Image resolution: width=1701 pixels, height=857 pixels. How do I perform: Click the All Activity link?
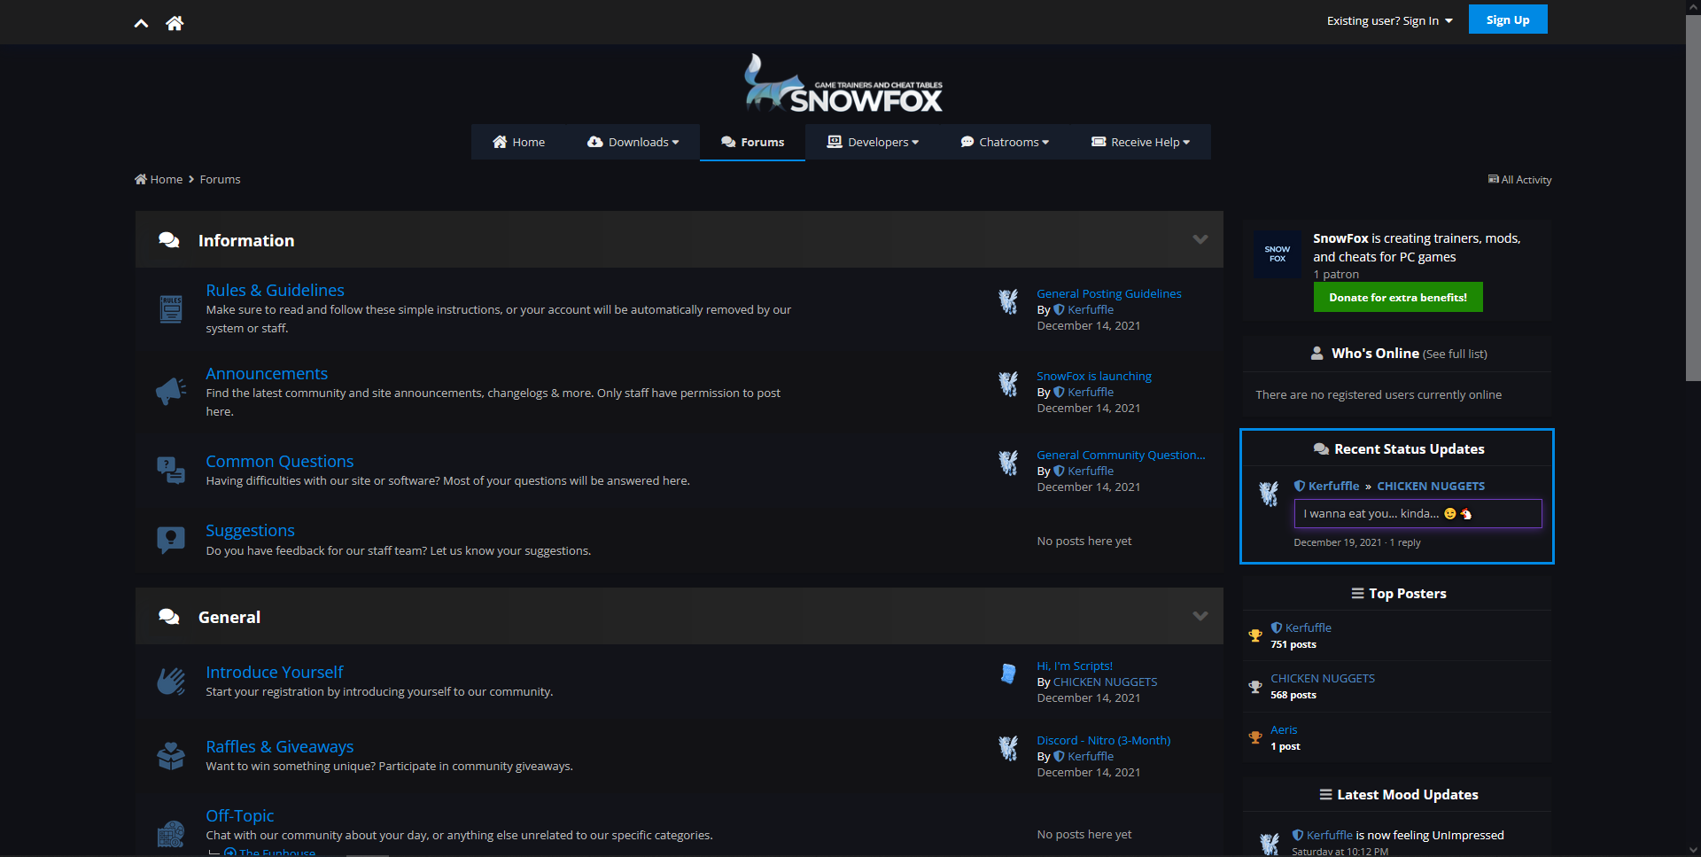click(x=1520, y=180)
